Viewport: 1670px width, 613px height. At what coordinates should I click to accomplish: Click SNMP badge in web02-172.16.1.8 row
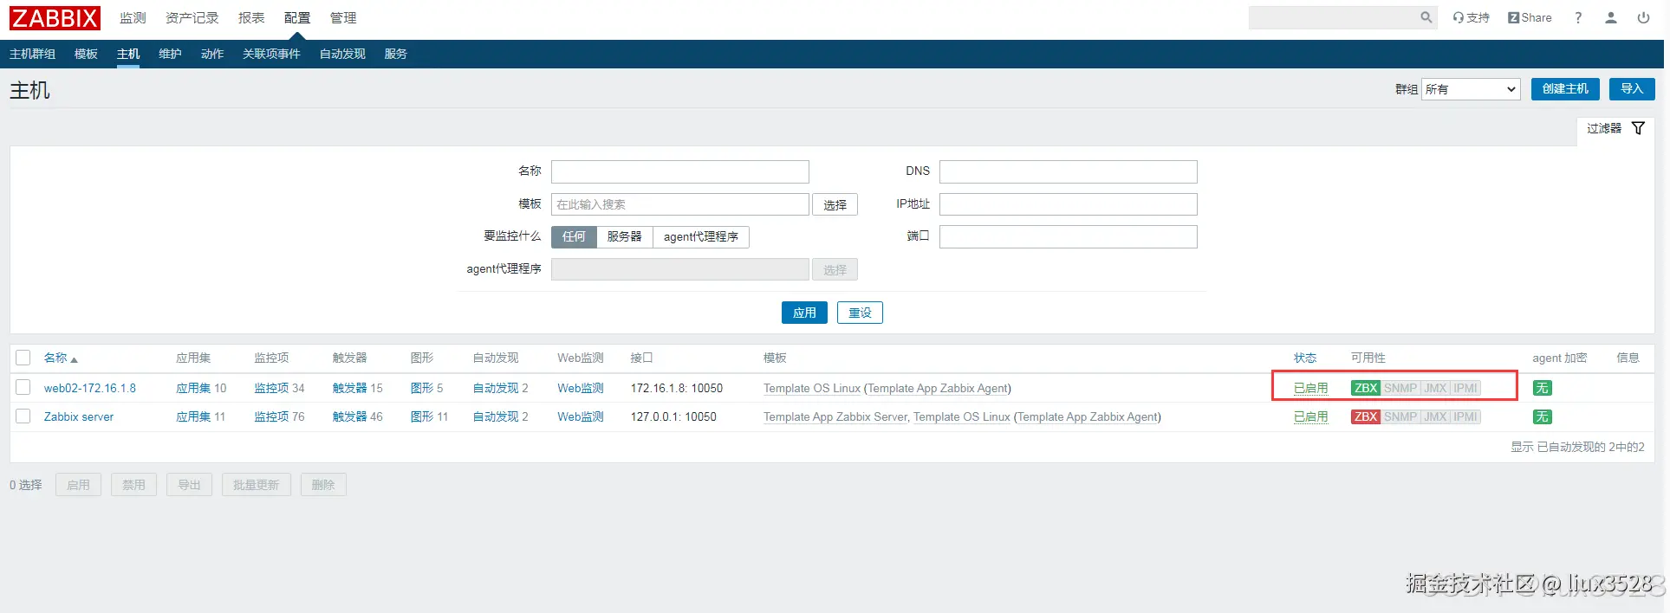1400,388
